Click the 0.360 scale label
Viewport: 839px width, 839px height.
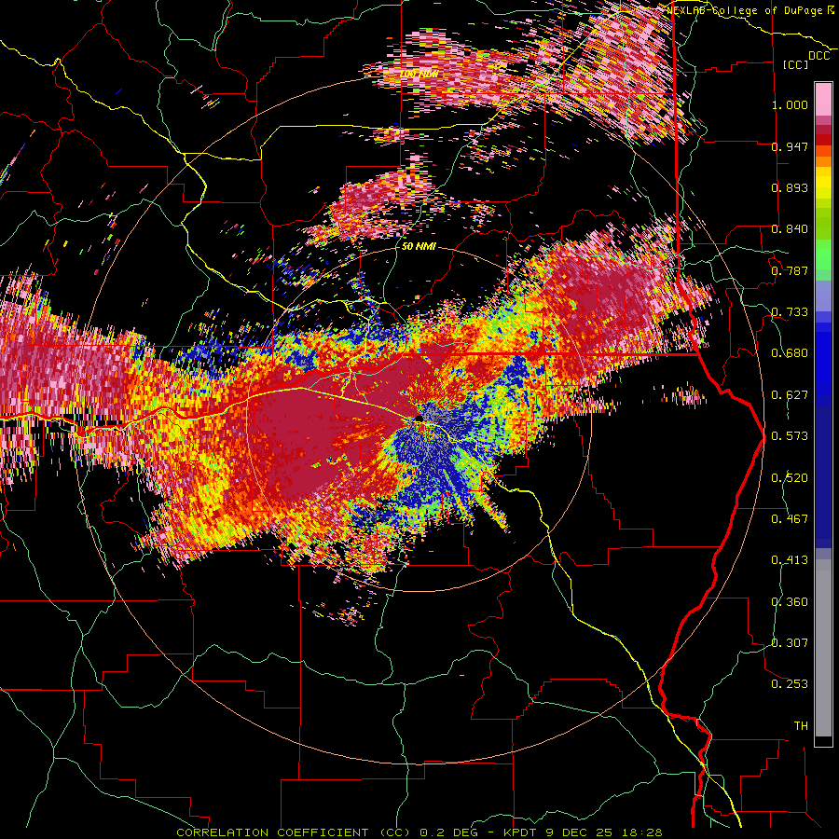click(x=790, y=602)
